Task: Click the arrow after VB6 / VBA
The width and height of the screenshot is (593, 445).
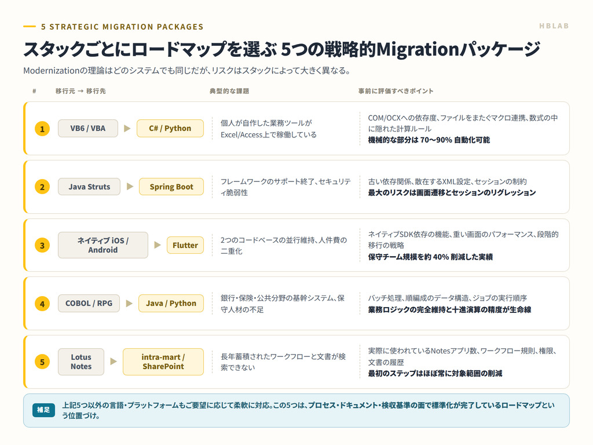Action: point(127,129)
